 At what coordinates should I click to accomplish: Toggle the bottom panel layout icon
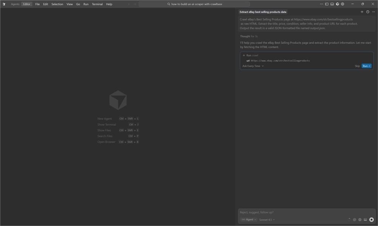coord(333,4)
